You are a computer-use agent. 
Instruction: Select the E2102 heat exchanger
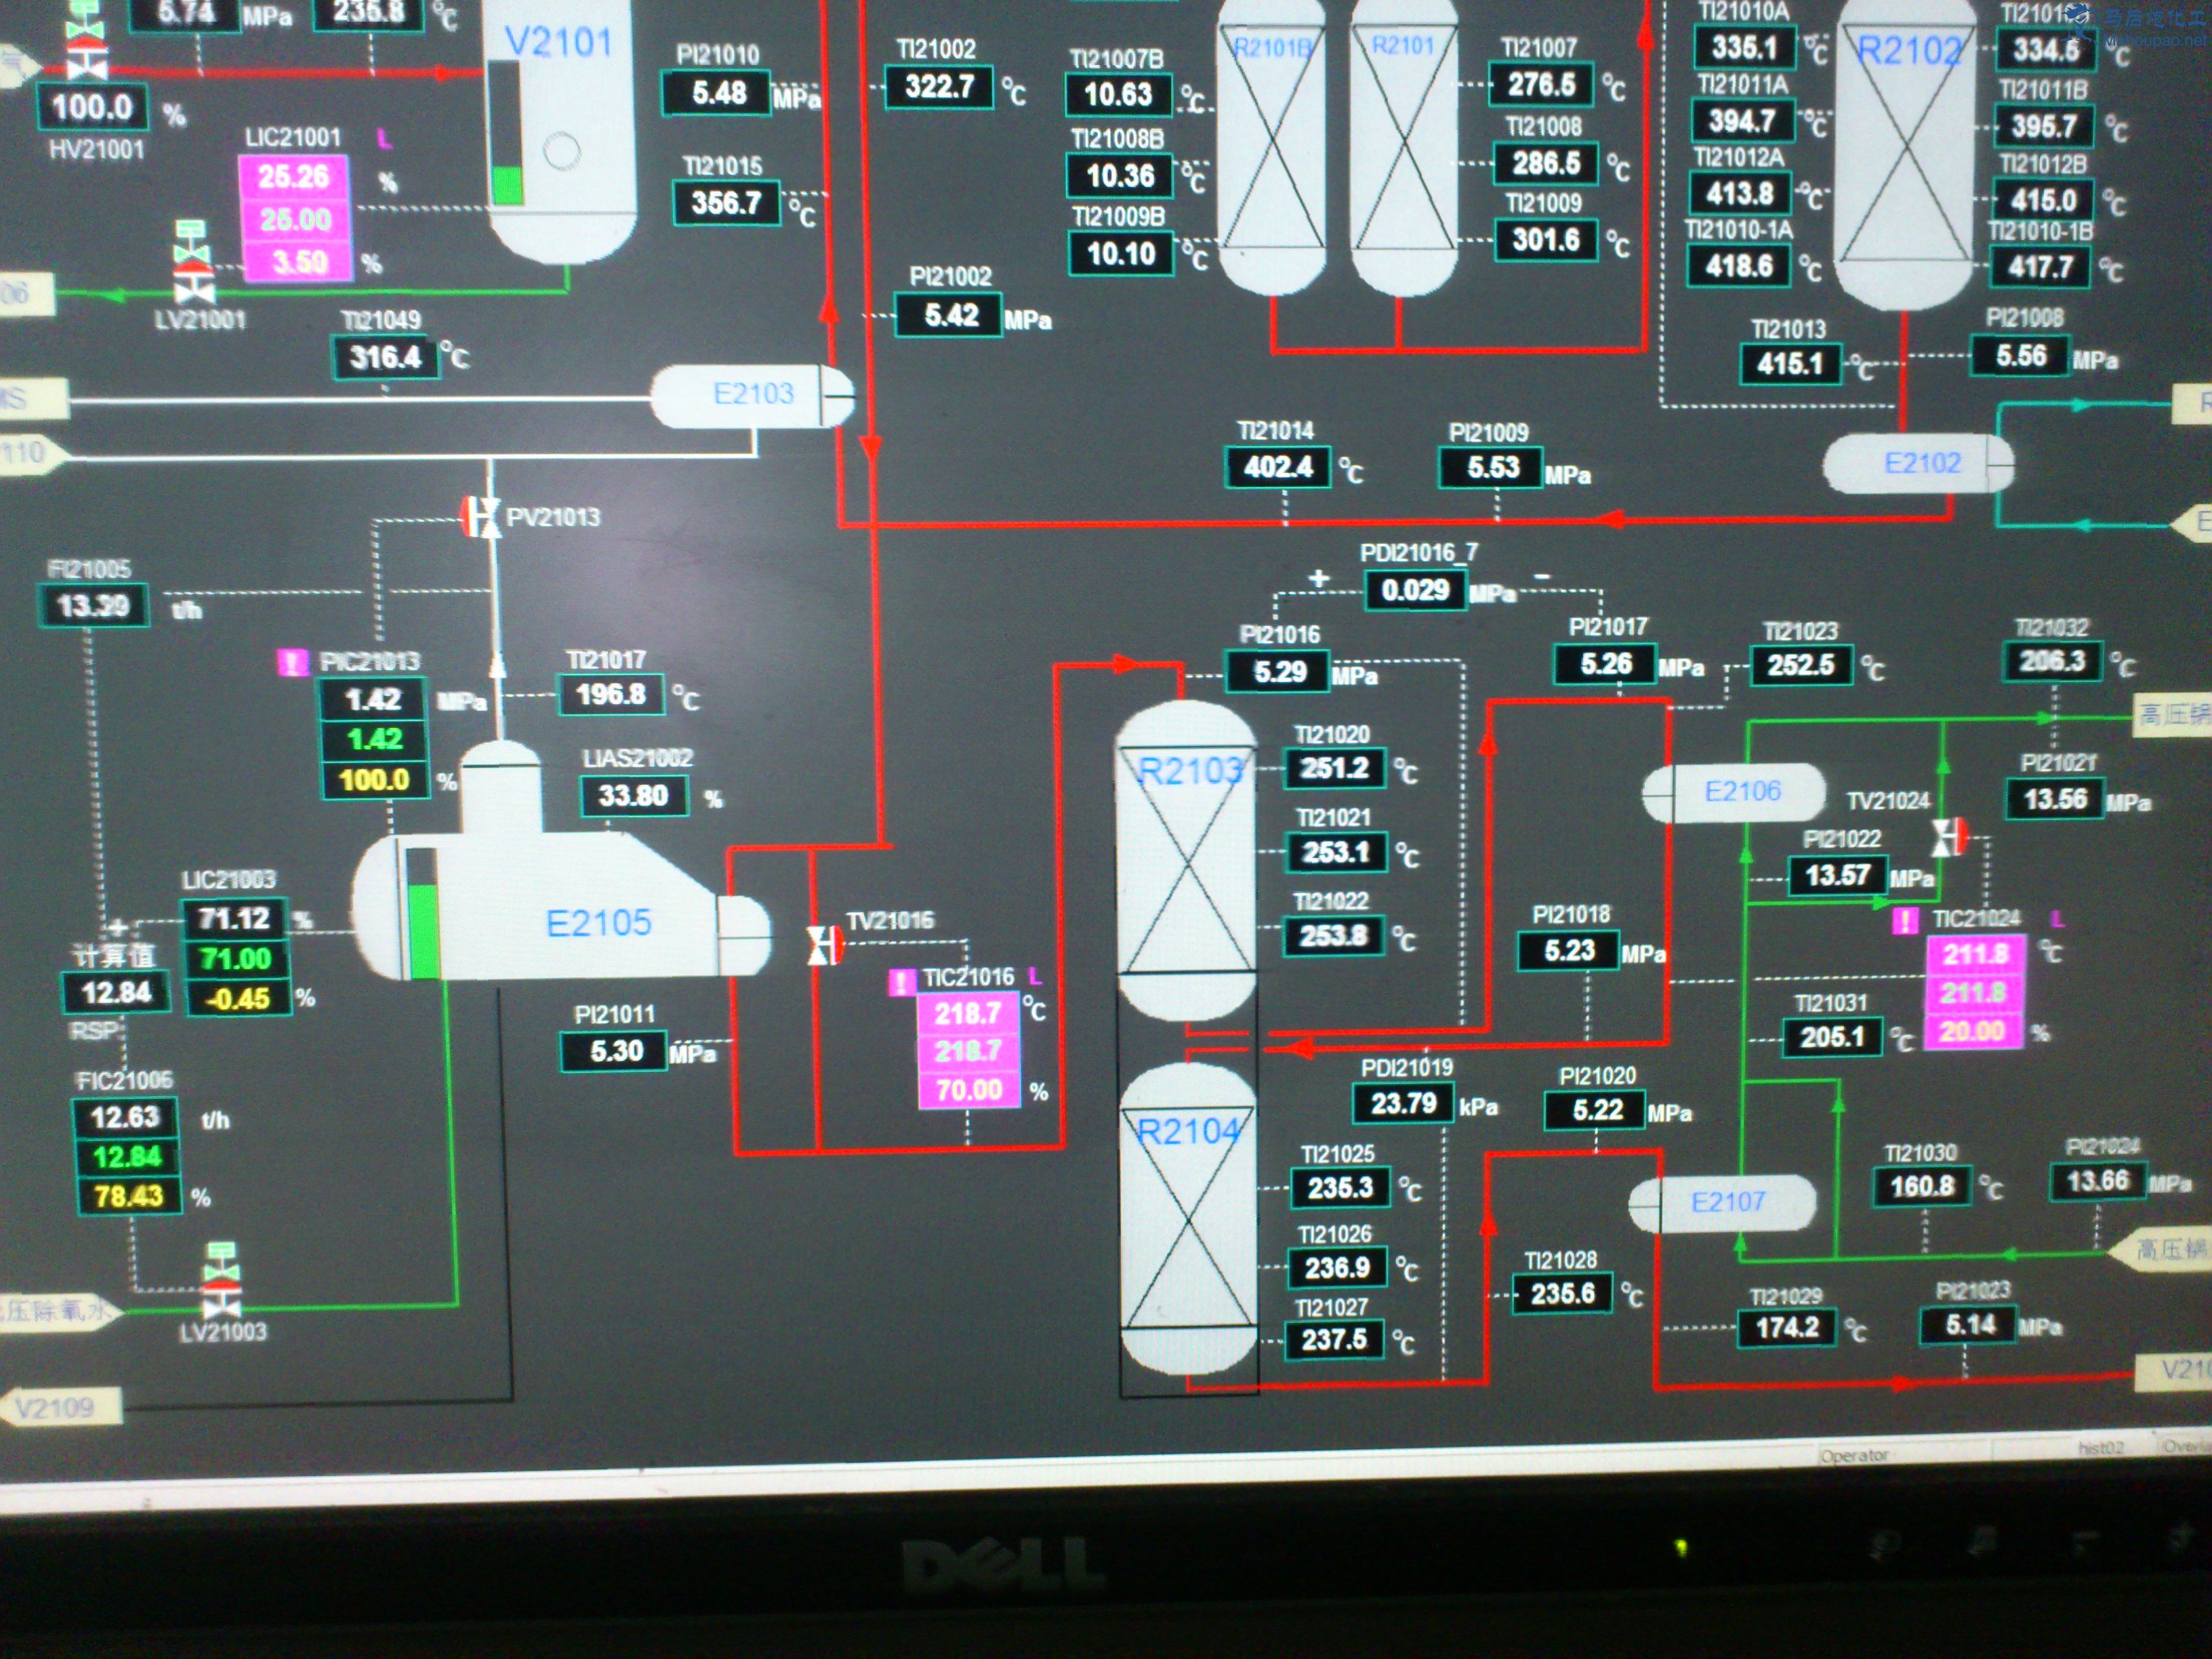tap(1918, 463)
